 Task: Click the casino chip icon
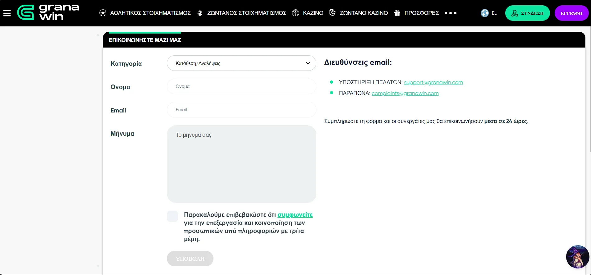pos(295,13)
